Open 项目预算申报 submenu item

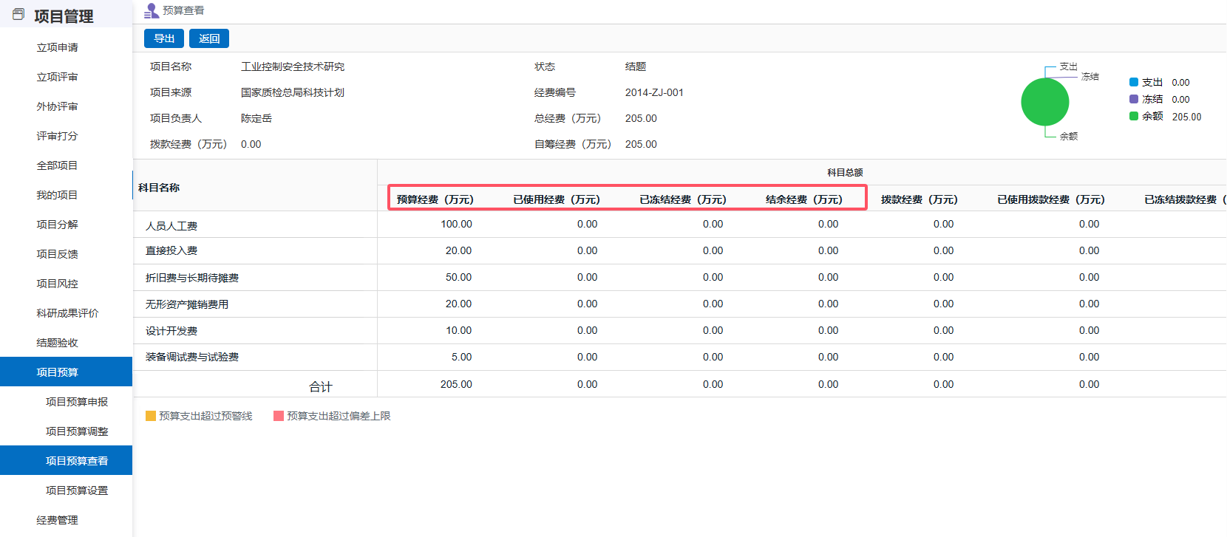(x=77, y=402)
